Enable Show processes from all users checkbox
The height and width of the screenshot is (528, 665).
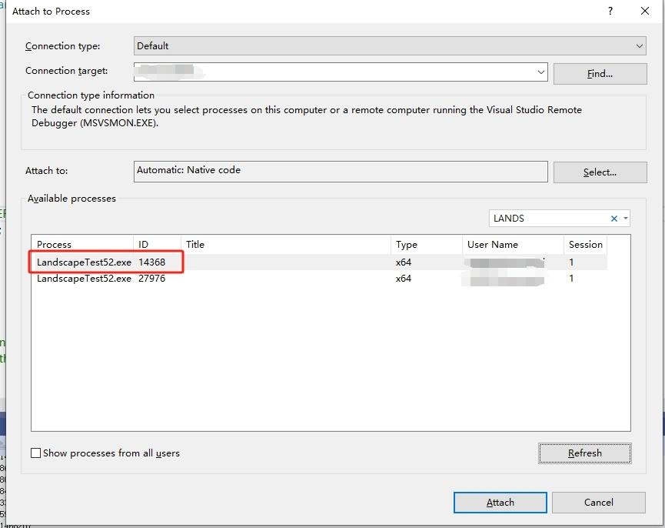tap(35, 453)
